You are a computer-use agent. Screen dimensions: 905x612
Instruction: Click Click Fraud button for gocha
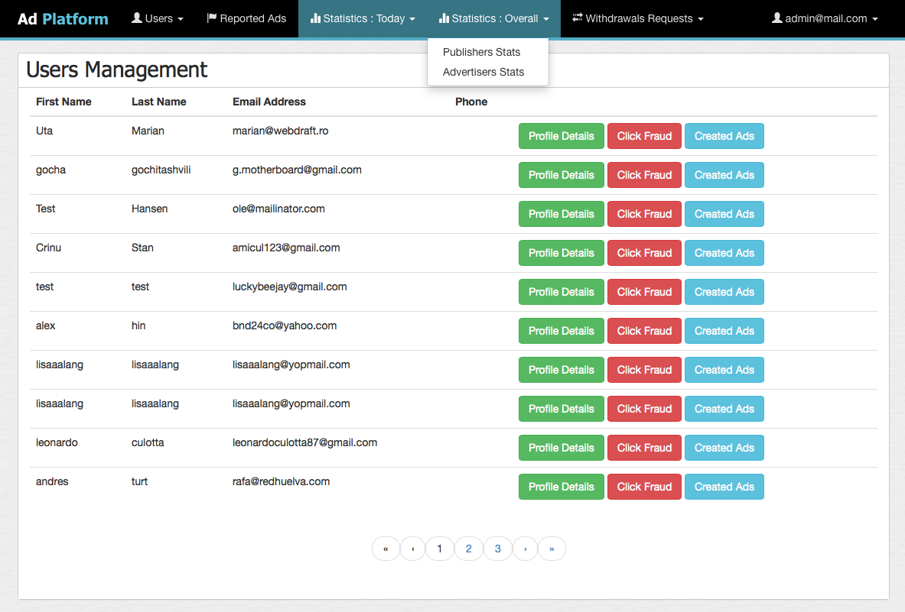click(644, 175)
